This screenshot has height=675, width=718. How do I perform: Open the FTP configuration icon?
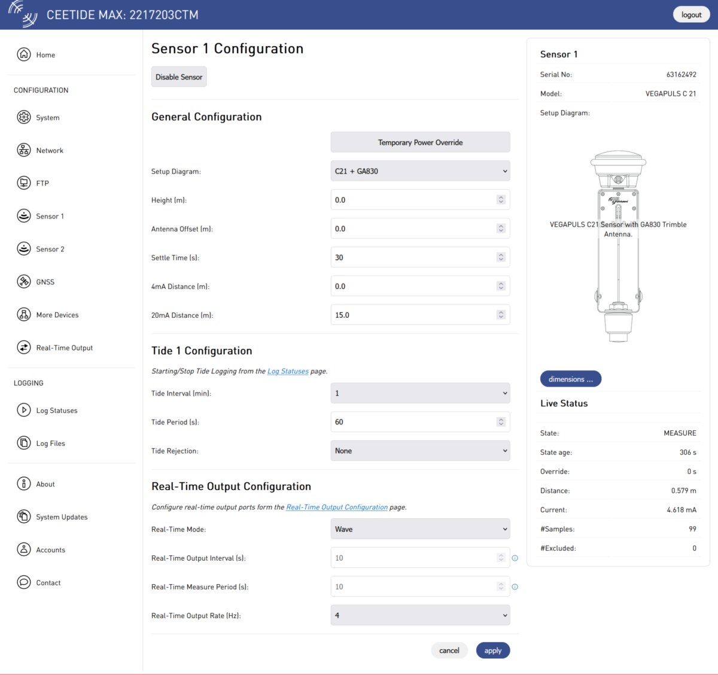click(24, 183)
